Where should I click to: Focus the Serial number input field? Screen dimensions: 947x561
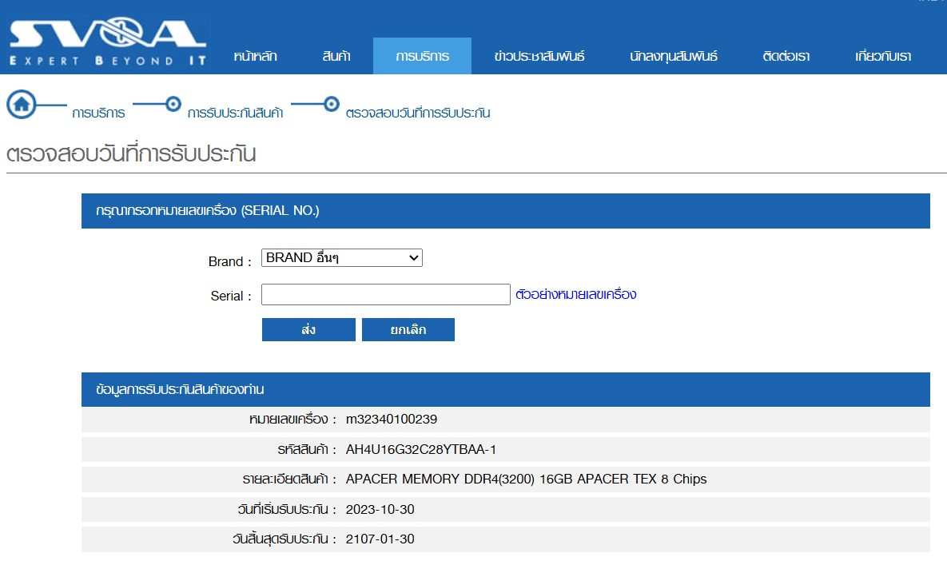[385, 295]
